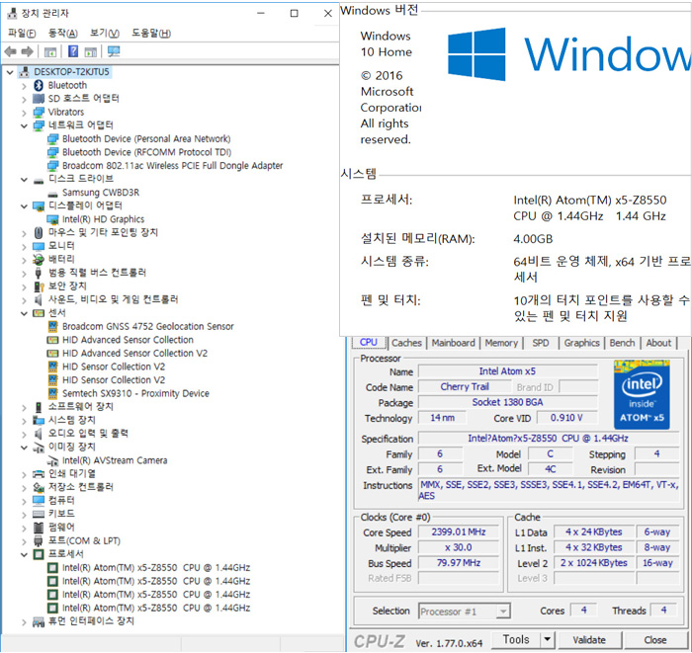Click the 포트(COM & LPT) ports icon

(39, 541)
